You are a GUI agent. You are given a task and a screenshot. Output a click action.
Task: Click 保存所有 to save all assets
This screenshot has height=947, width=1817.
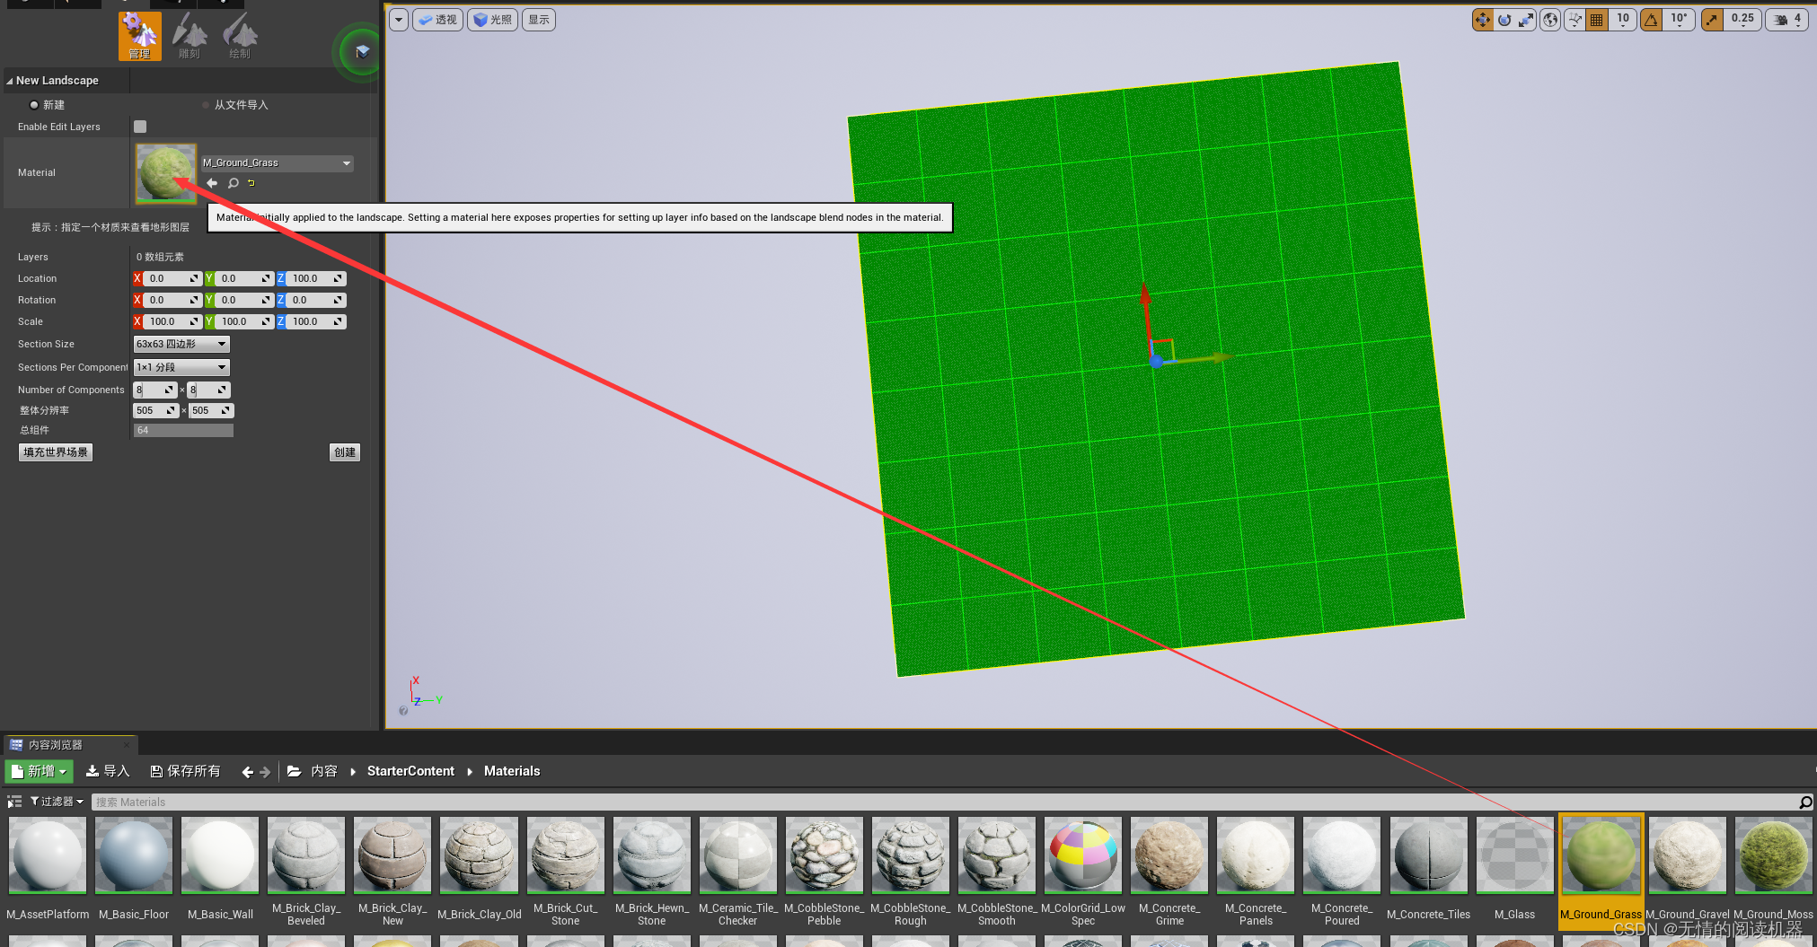tap(185, 771)
